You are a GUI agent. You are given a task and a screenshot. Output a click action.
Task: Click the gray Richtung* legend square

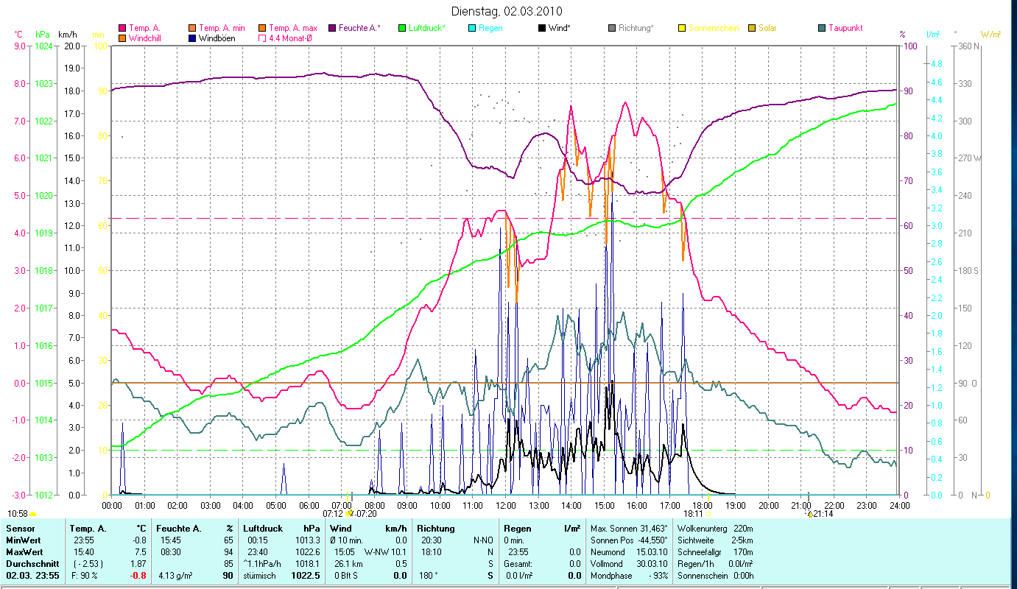point(612,29)
